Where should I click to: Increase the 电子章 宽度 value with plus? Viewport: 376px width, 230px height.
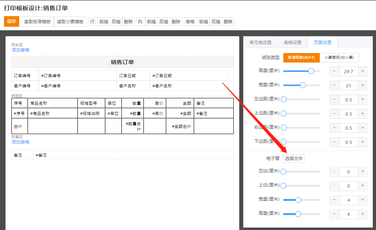(x=362, y=200)
